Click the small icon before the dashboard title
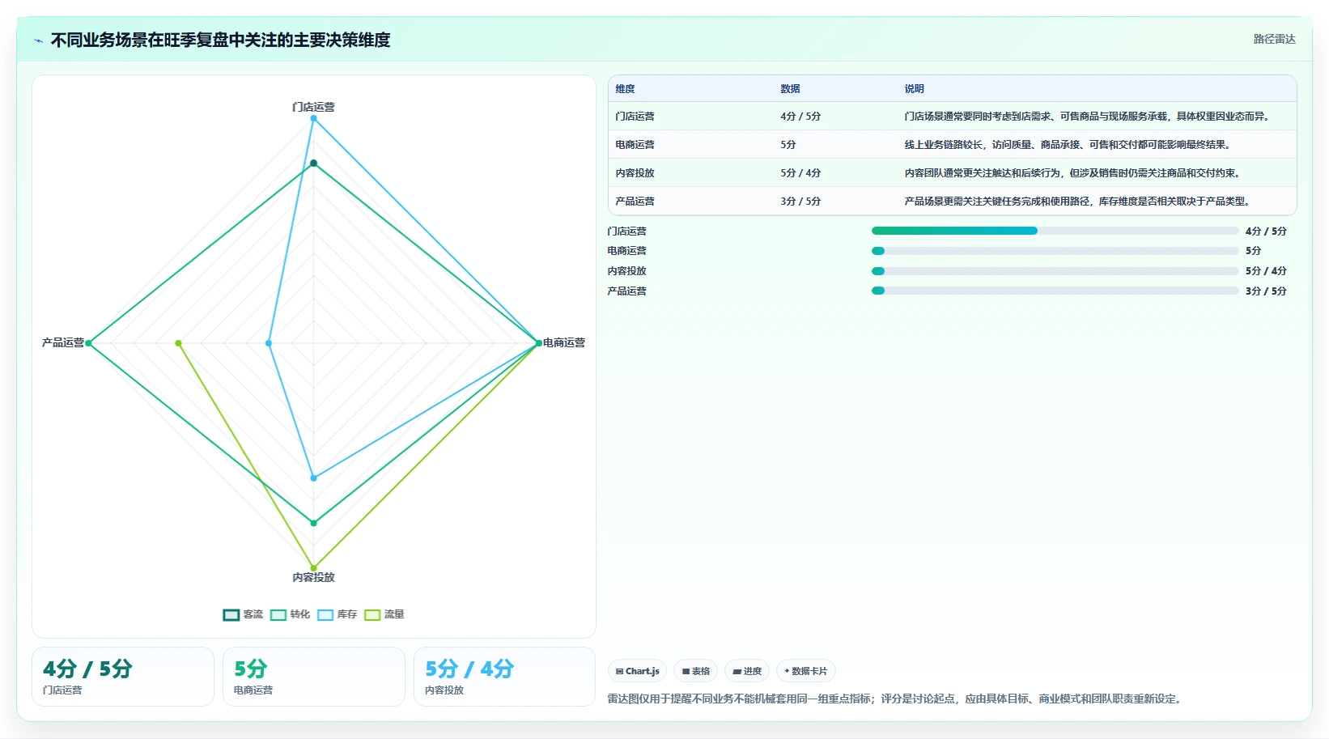The height and width of the screenshot is (739, 1329). coord(38,40)
